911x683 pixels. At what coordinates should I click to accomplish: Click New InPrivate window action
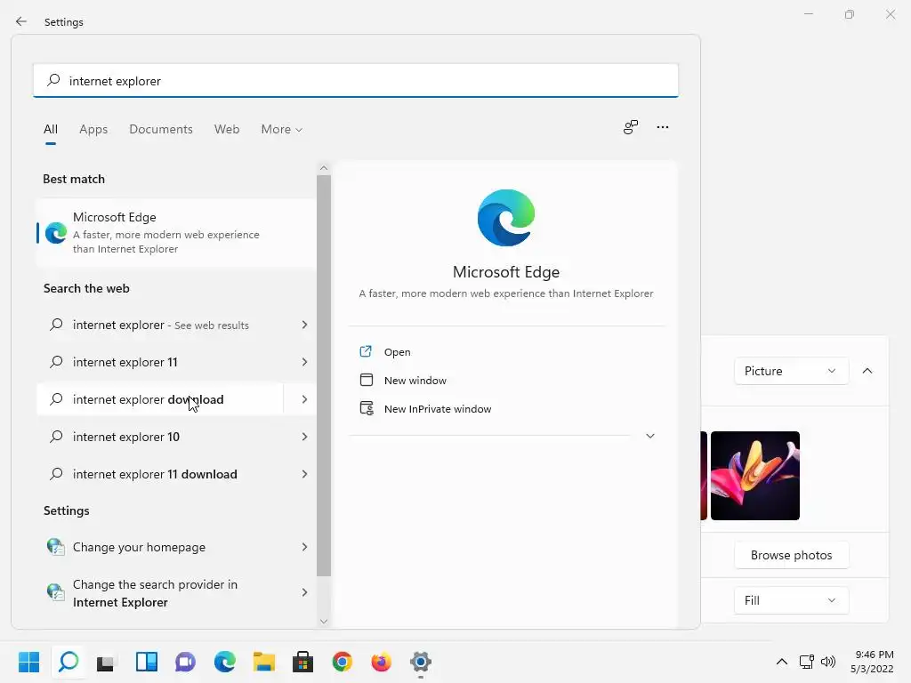[438, 409]
